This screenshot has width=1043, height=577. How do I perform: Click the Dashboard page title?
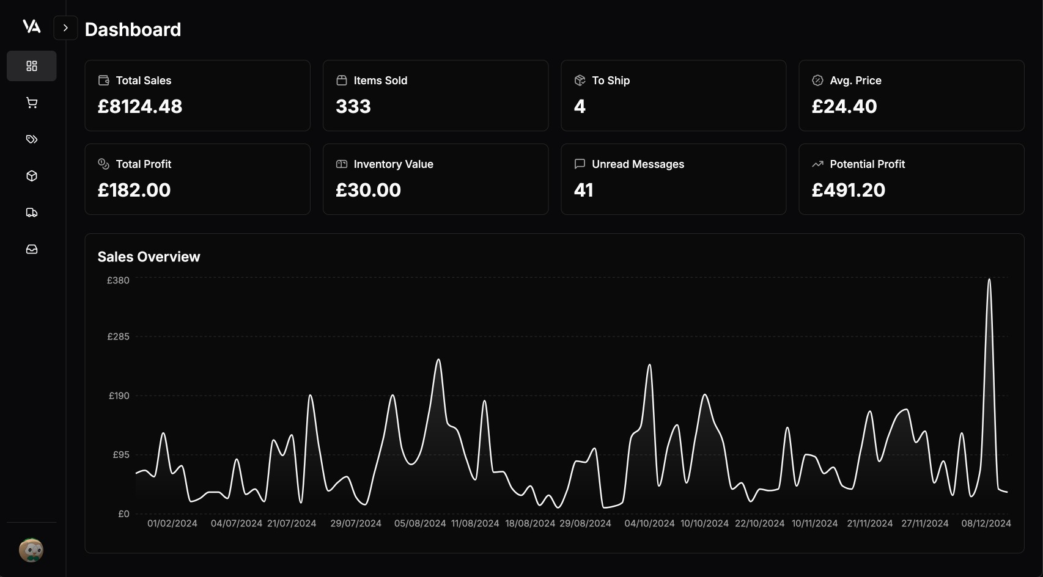[133, 29]
